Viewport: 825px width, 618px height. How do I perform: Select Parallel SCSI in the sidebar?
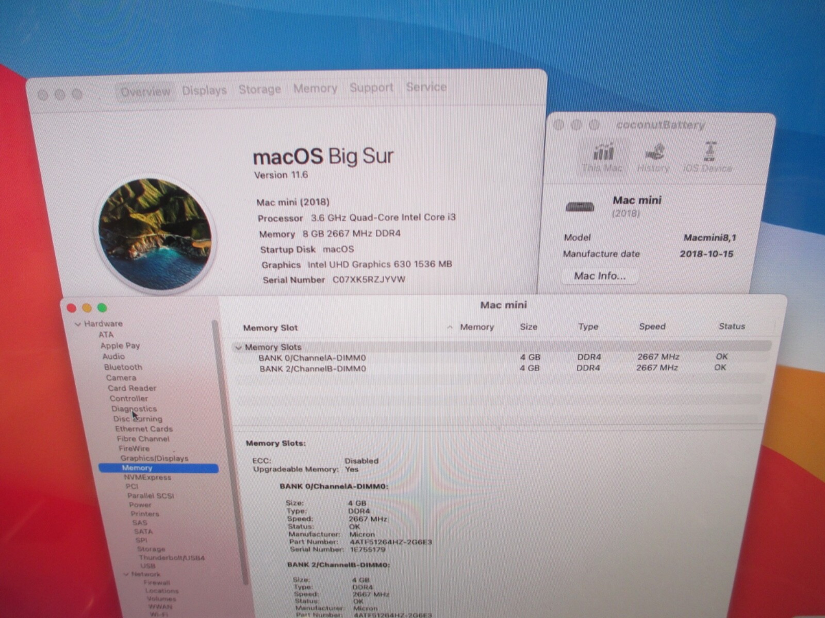point(151,496)
